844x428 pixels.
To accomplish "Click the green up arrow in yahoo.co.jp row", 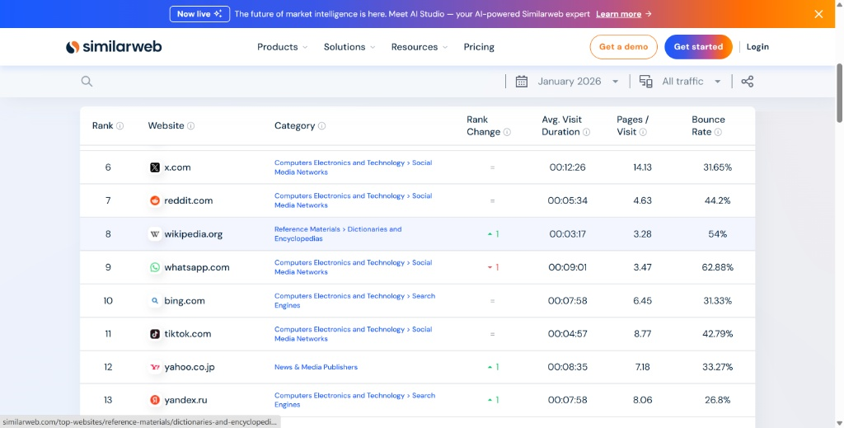I will click(490, 367).
